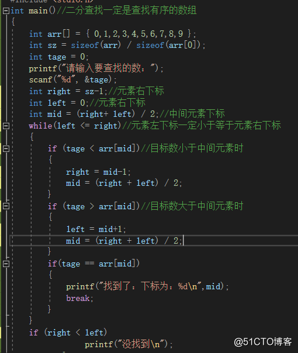Click the highlighted 'mid = (right + left) / 2;' line
The width and height of the screenshot is (298, 353).
coord(123,241)
